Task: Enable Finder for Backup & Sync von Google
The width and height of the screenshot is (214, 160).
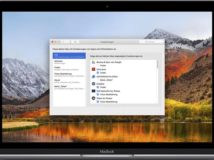Action: point(98,66)
